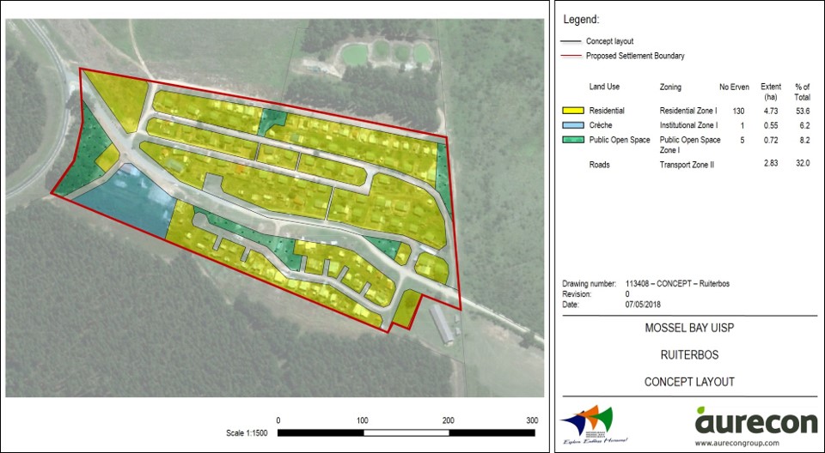The image size is (825, 453).
Task: Click the Aurecon company logo
Action: click(x=755, y=421)
